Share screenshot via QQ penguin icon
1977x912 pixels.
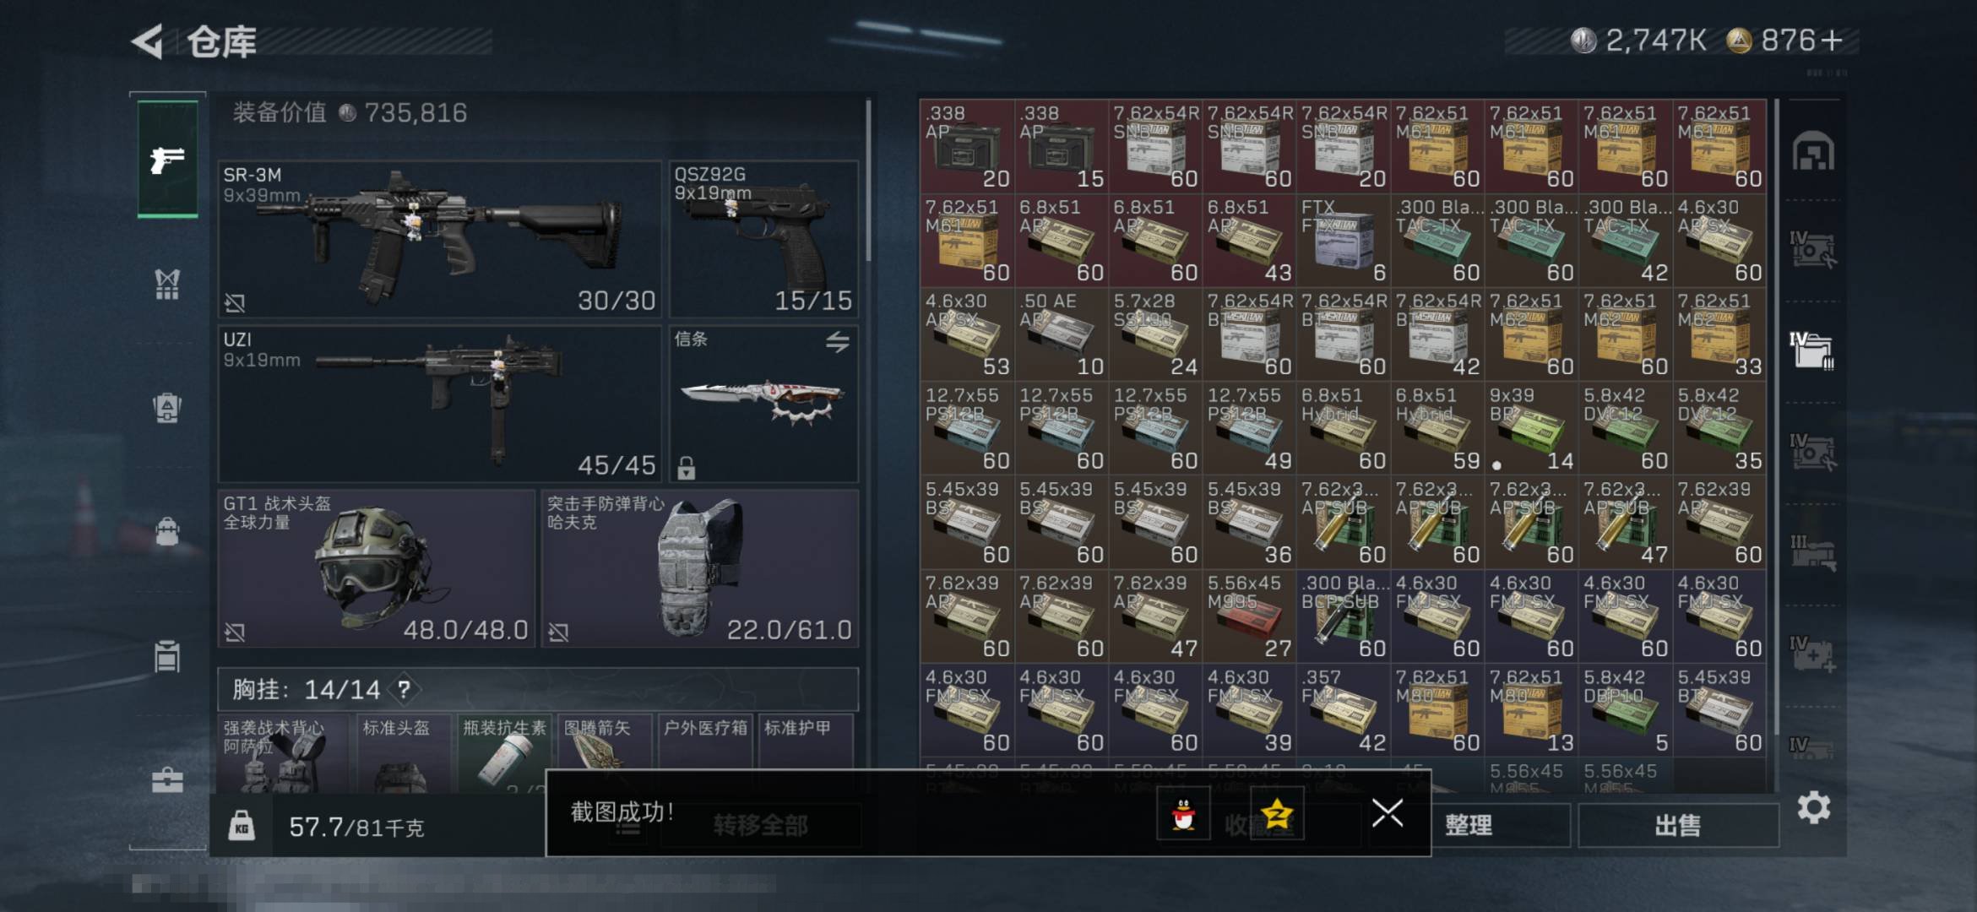pyautogui.click(x=1184, y=815)
